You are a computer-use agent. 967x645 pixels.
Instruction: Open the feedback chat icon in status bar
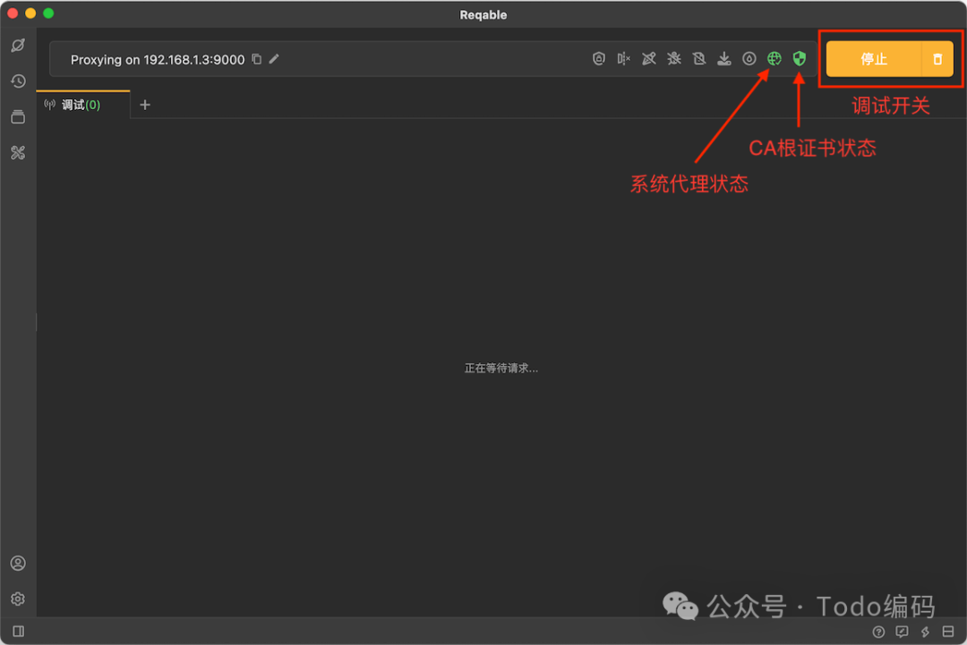tap(902, 632)
